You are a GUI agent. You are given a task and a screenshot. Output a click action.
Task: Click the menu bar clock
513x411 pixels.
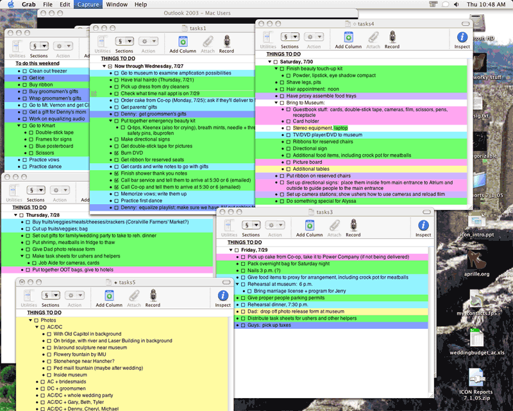(486, 4)
